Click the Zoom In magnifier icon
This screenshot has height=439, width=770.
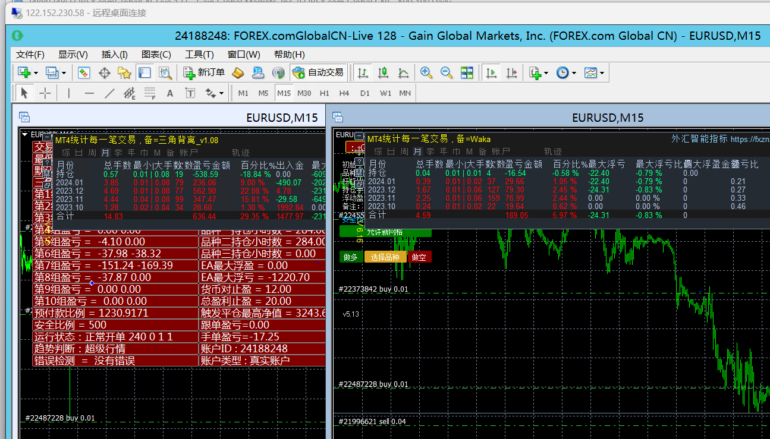pyautogui.click(x=426, y=72)
